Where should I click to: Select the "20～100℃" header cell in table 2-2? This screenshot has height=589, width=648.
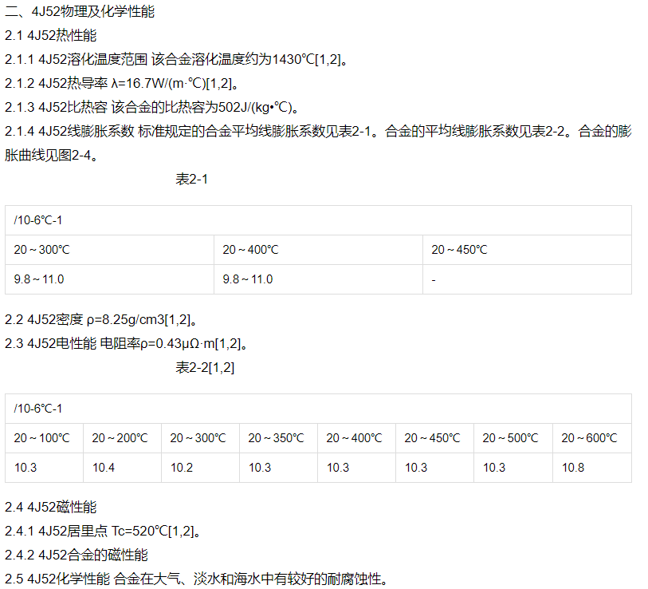point(42,438)
